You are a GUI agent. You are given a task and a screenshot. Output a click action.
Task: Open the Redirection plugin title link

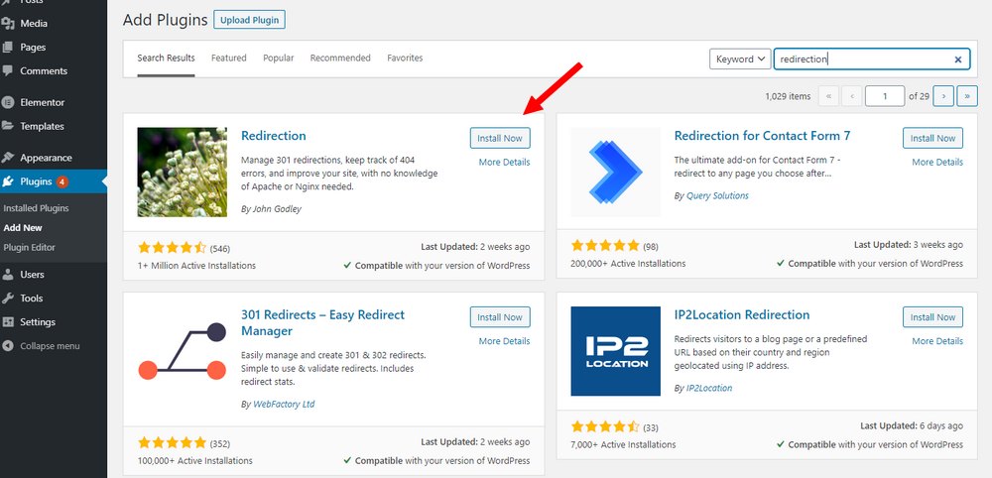[274, 136]
